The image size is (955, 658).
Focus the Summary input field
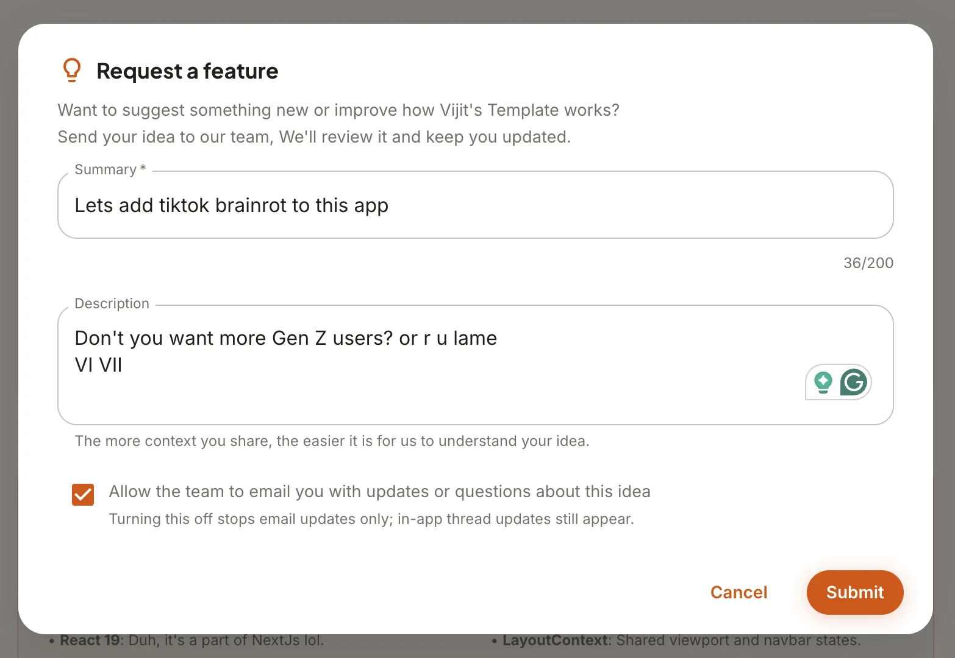(x=476, y=205)
